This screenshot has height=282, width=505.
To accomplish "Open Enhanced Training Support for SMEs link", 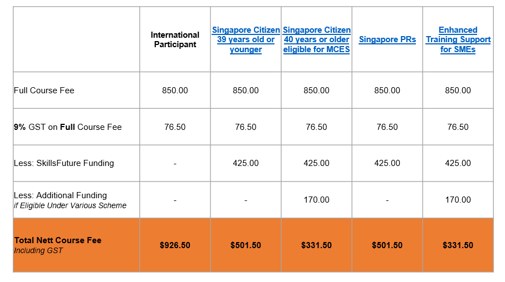I will (458, 40).
